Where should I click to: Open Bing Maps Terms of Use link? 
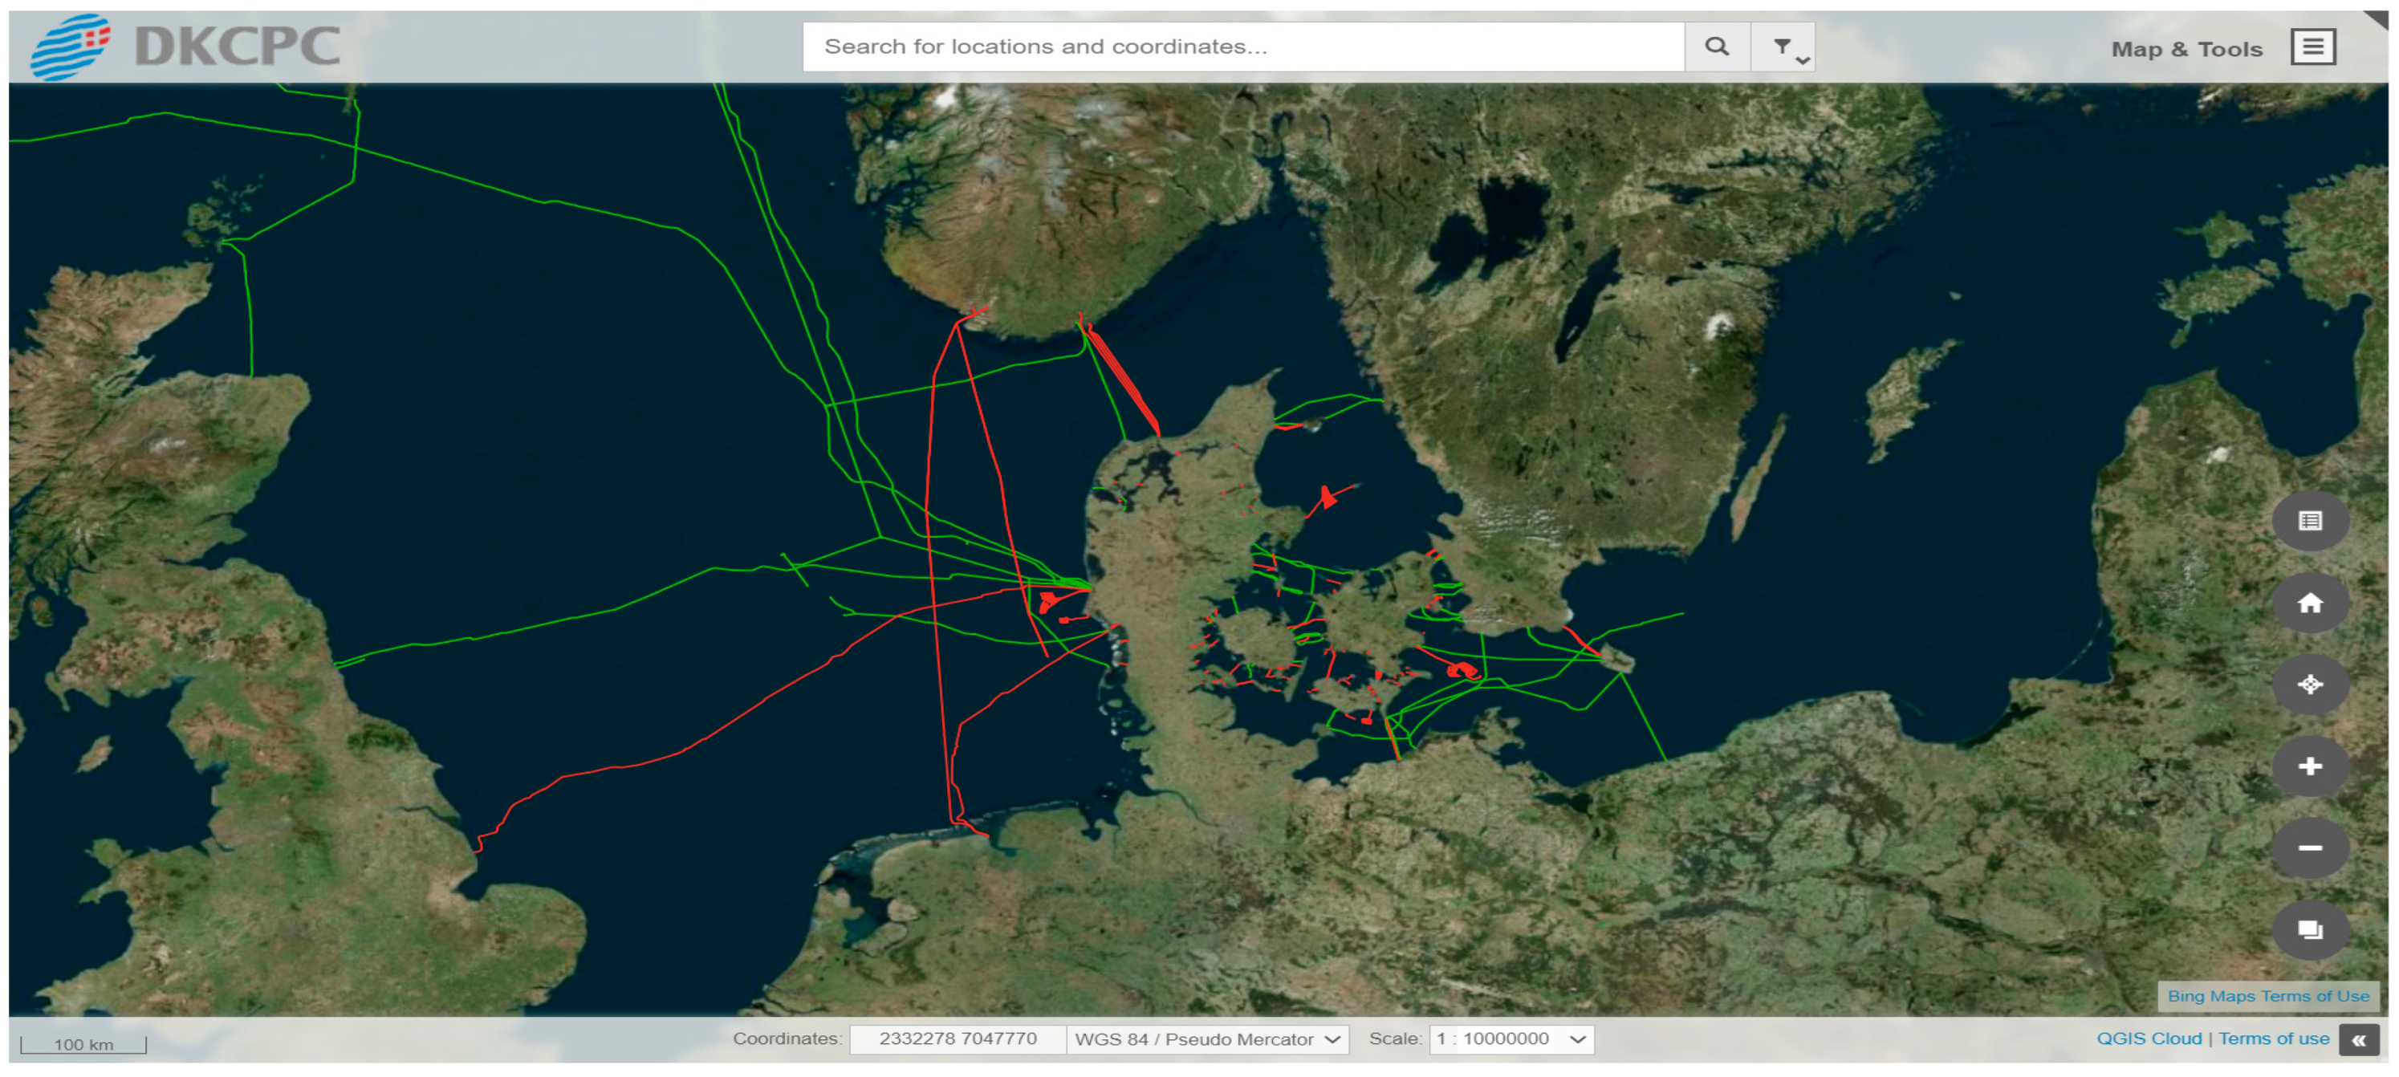coord(2267,996)
